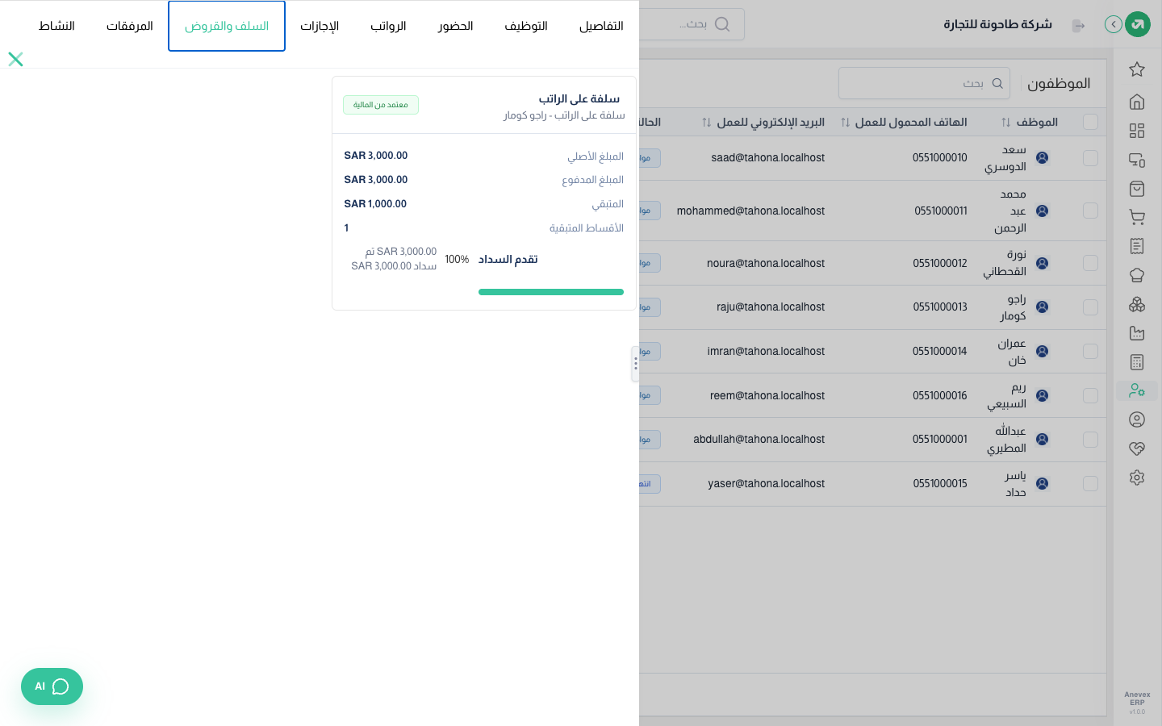Toggle the select-all checkbox in table header
The height and width of the screenshot is (726, 1162).
1090,122
